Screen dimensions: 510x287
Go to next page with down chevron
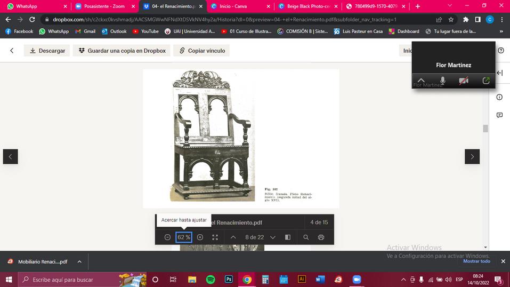click(273, 237)
